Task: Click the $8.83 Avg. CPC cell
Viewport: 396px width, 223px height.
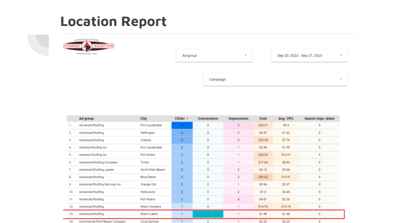Action: (286, 162)
